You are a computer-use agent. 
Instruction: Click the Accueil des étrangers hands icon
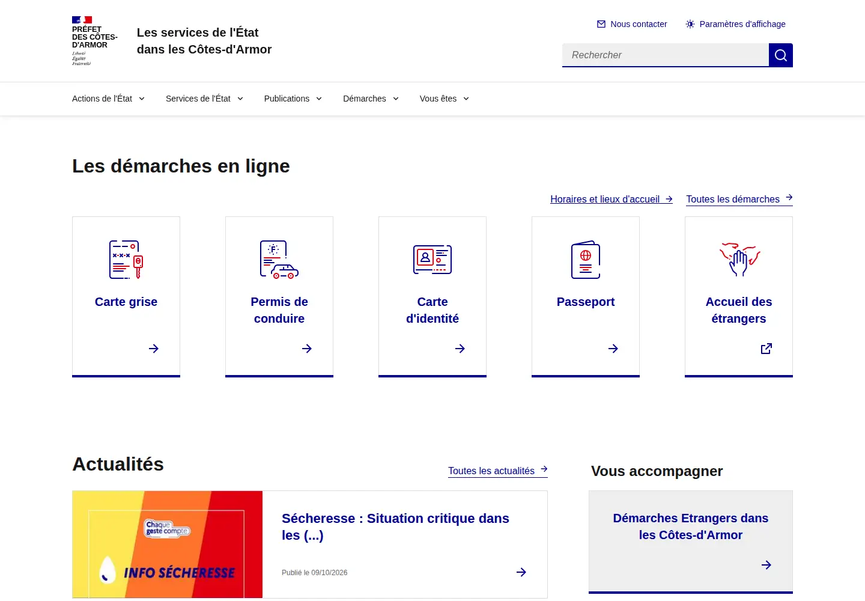(739, 260)
